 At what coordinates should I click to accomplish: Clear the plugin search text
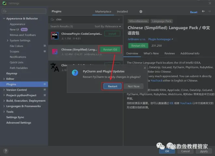point(119,20)
